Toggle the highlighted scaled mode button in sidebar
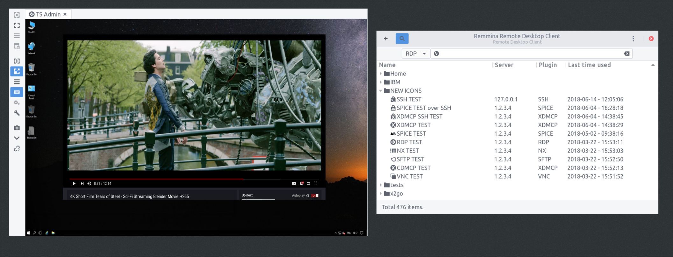This screenshot has width=673, height=257. tap(17, 71)
